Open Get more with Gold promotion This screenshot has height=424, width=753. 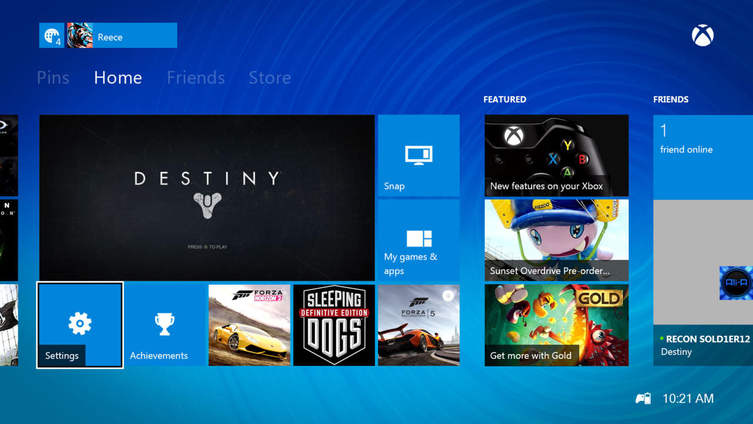556,325
